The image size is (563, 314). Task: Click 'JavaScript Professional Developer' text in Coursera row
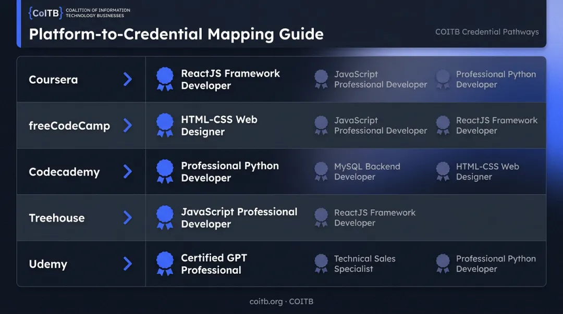381,79
